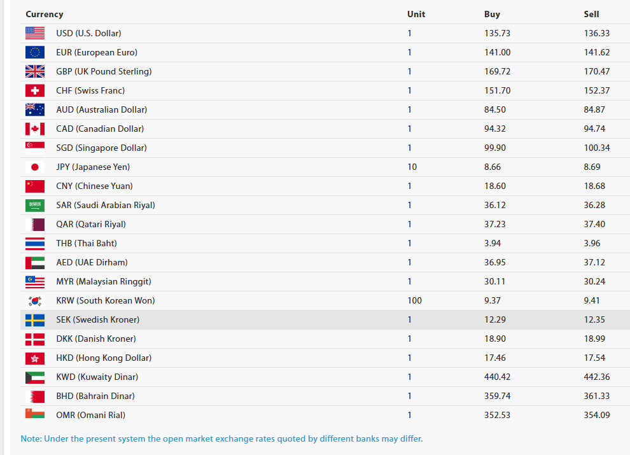Click the Swedish flag icon
This screenshot has height=455, width=630.
pyautogui.click(x=35, y=319)
